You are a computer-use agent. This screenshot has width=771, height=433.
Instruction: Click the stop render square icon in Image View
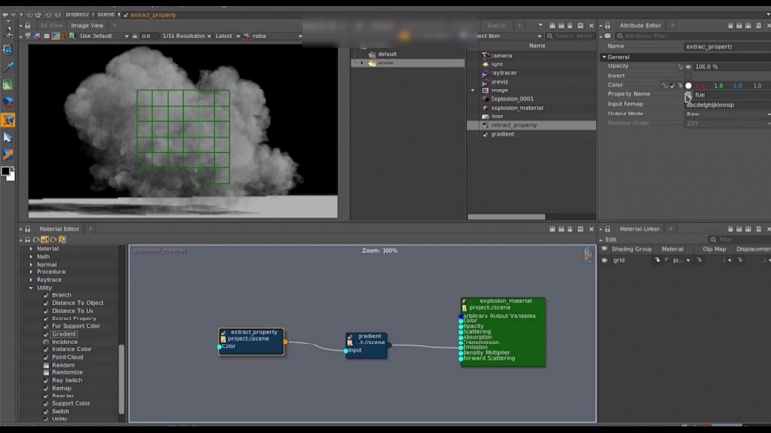[x=46, y=36]
